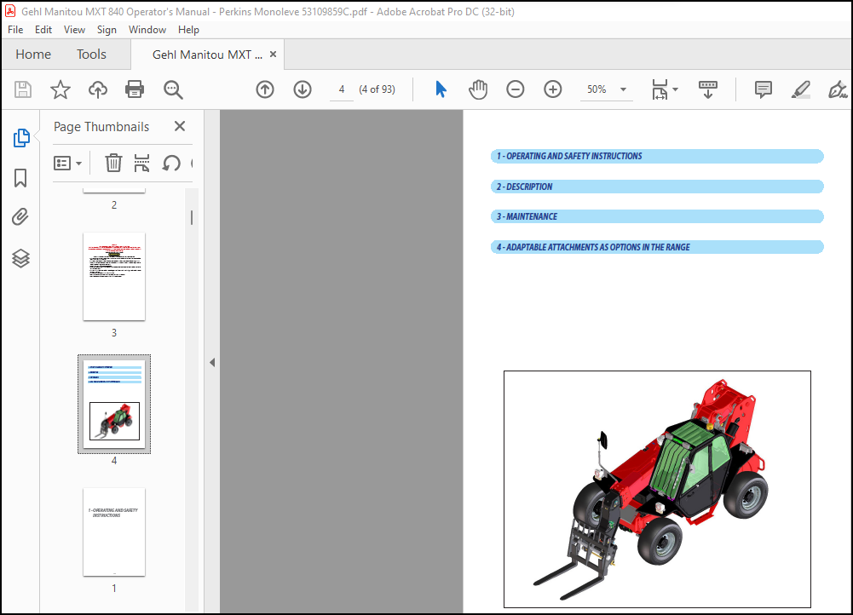Image resolution: width=853 pixels, height=615 pixels.
Task: Open the Layers panel icon
Action: pyautogui.click(x=20, y=258)
